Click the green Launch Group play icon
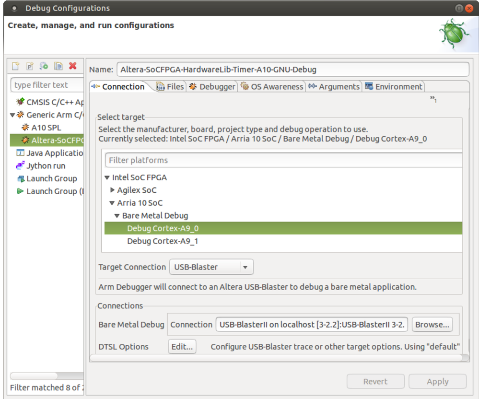 20,191
